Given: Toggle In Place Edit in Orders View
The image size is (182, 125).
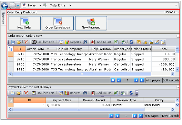Looking at the screenshot, I should [x=43, y=42].
